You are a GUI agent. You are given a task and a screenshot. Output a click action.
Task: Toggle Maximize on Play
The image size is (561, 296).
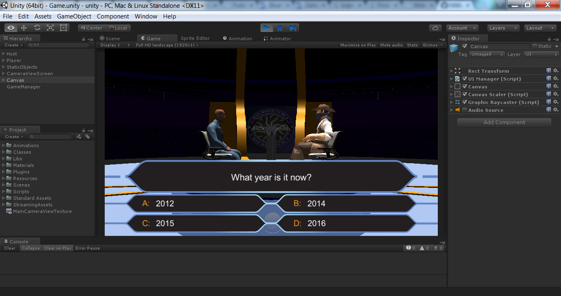pos(358,45)
